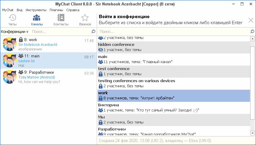256x145 pixels.
Task: Select hidden conference in the list
Action: pos(174,47)
